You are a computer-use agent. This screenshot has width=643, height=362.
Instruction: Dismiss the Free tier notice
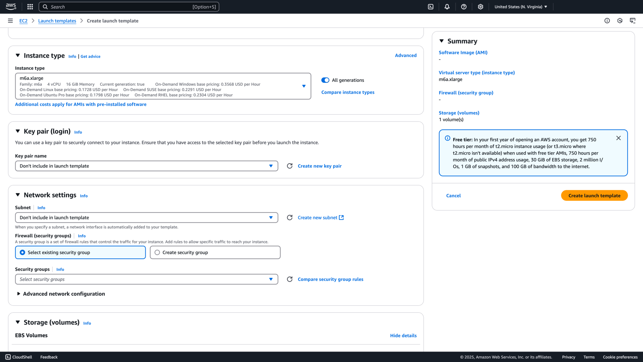pos(619,138)
